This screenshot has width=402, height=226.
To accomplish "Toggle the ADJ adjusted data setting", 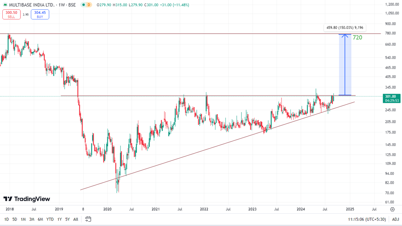I will (x=395, y=219).
